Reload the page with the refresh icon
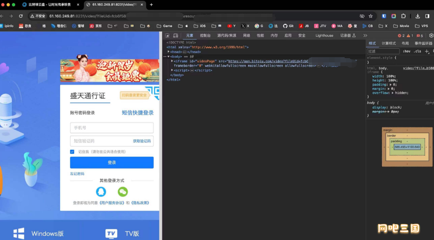Image resolution: width=434 pixels, height=240 pixels. point(21,16)
